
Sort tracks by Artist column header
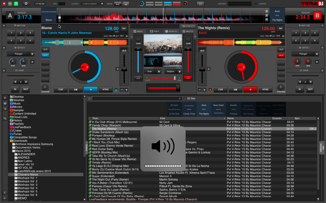click(x=192, y=118)
